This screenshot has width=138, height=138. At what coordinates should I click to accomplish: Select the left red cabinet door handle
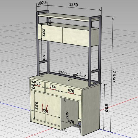pyautogui.click(x=43, y=107)
